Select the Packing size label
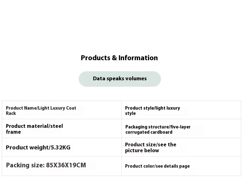 point(25,165)
